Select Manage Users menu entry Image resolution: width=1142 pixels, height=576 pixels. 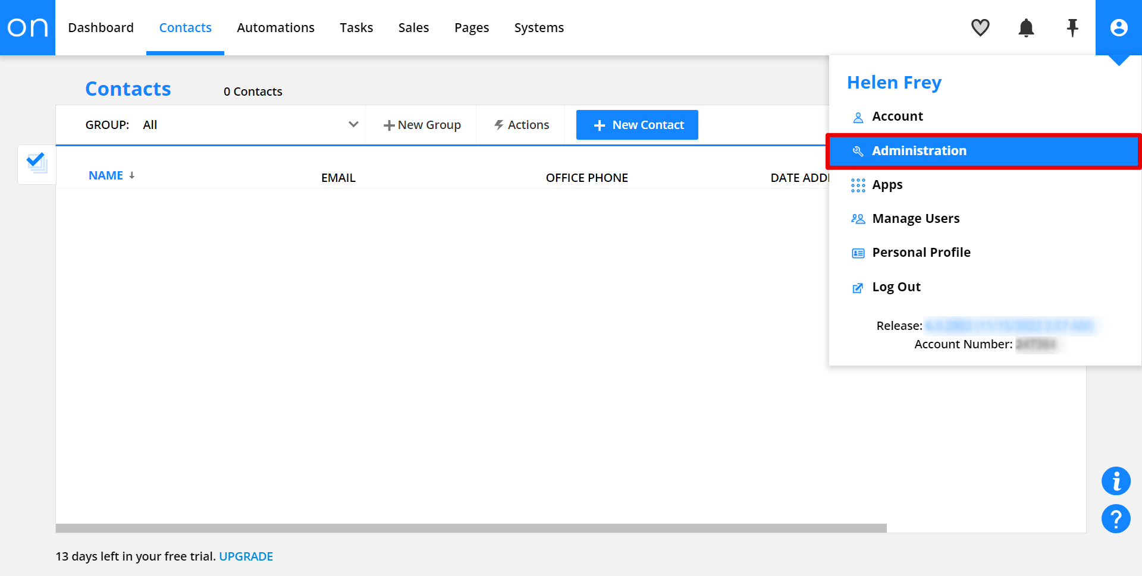tap(984, 219)
